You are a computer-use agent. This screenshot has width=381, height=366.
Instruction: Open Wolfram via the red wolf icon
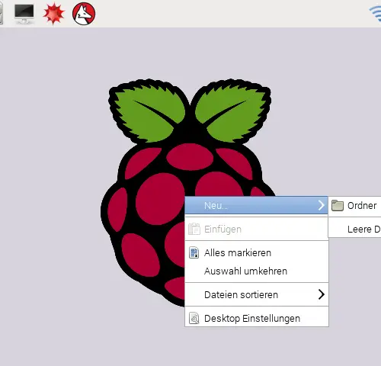(x=84, y=14)
